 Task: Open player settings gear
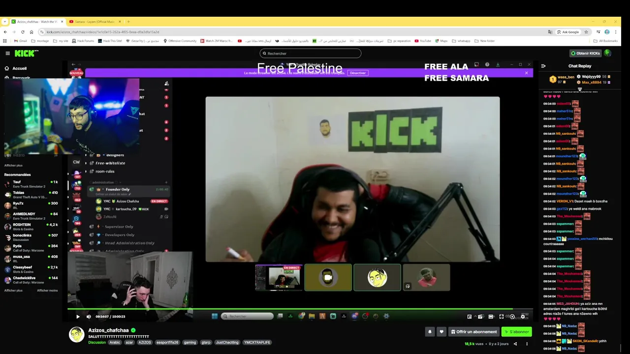click(523, 317)
